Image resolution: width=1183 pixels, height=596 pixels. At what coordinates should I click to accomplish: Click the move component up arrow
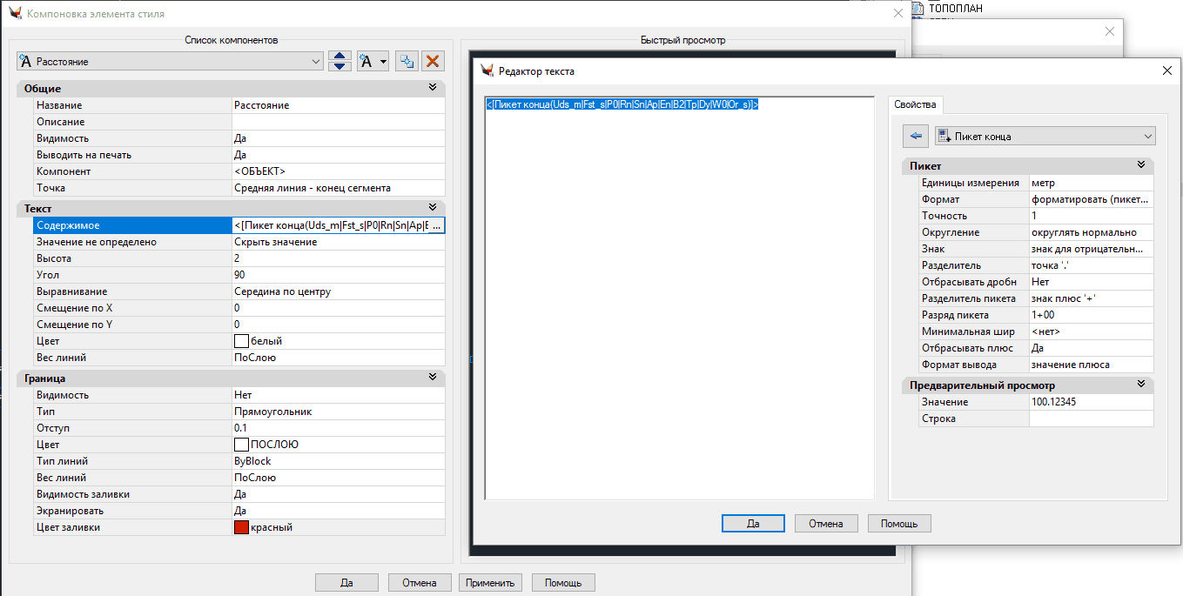341,56
